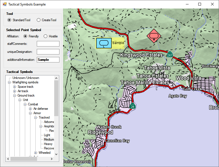Select the Heavy item in tree
The image size is (219, 167).
(48, 144)
